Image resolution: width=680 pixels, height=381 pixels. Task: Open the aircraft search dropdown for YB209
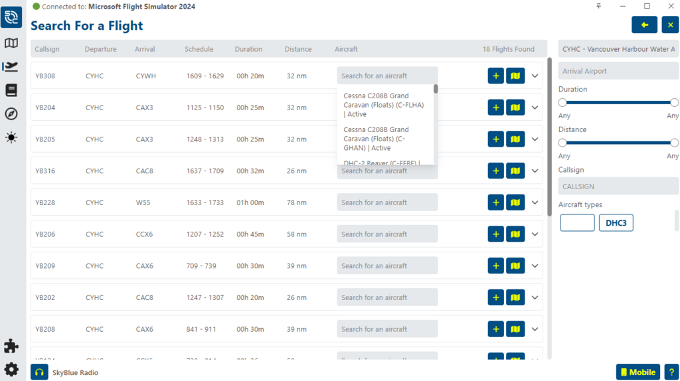tap(387, 266)
